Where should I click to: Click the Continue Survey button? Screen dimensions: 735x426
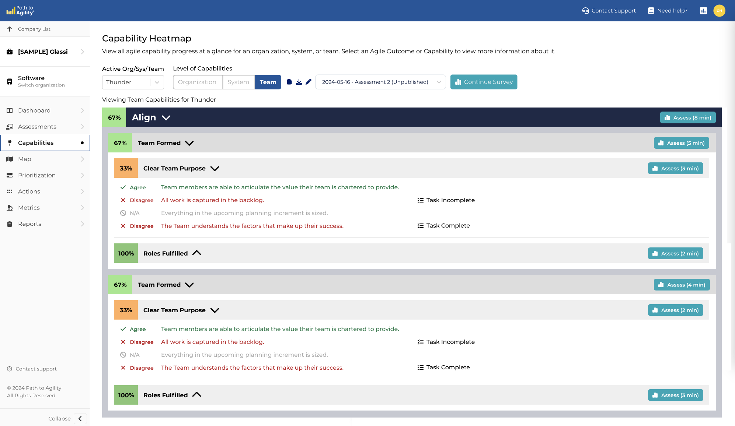click(x=484, y=82)
